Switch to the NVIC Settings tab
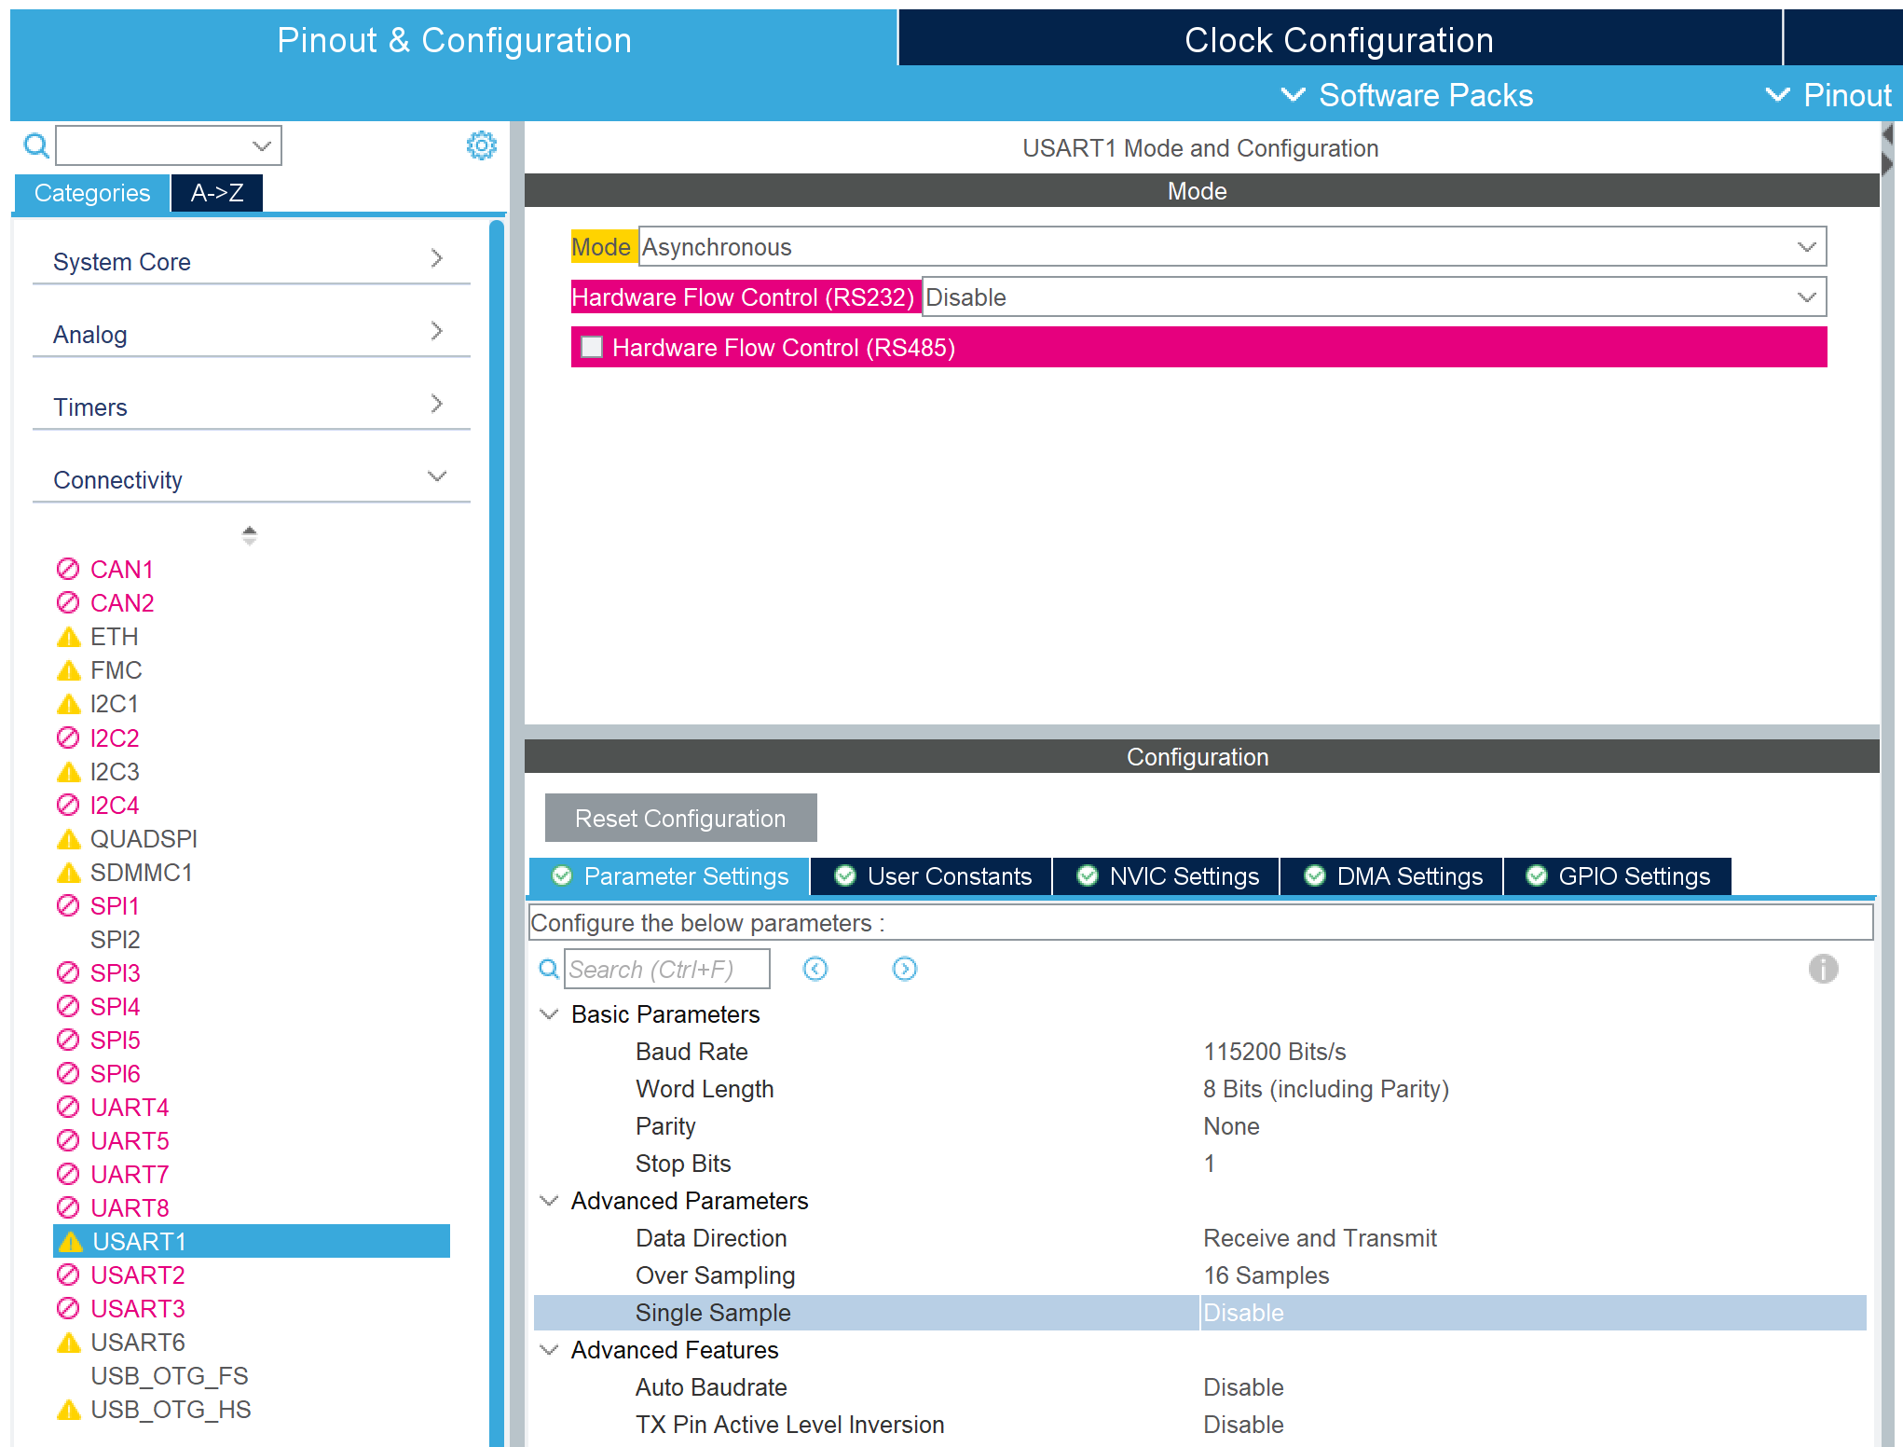Image resolution: width=1903 pixels, height=1447 pixels. (x=1167, y=876)
